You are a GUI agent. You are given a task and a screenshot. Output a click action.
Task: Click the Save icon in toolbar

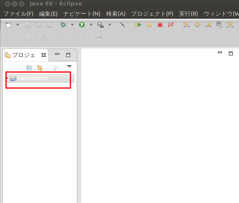27,25
